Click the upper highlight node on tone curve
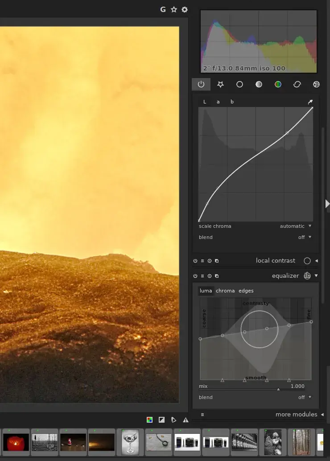The width and height of the screenshot is (330, 461). coord(287,133)
